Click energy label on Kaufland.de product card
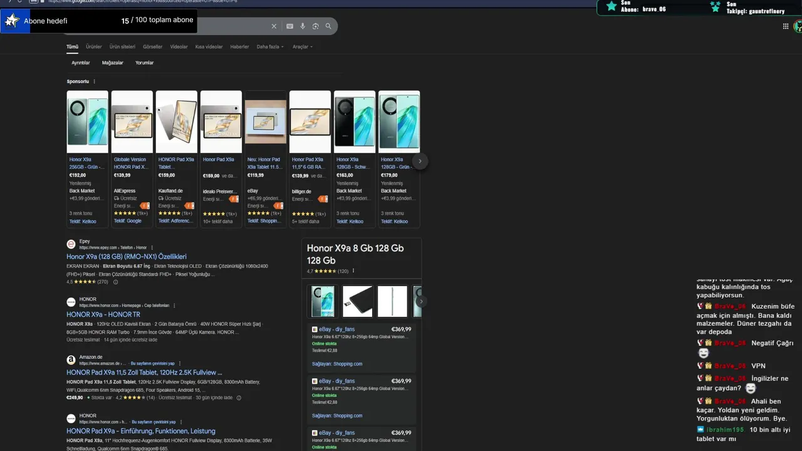802x451 pixels. 189,205
